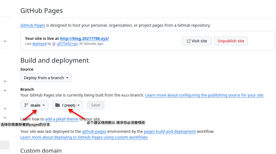Expand the sidebar chevron beside the main branch button
Image resolution: width=276 pixels, height=154 pixels.
tap(5, 109)
